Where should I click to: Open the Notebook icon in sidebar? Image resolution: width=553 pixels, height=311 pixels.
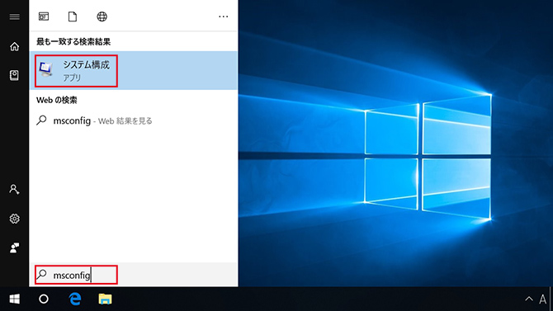click(x=14, y=75)
